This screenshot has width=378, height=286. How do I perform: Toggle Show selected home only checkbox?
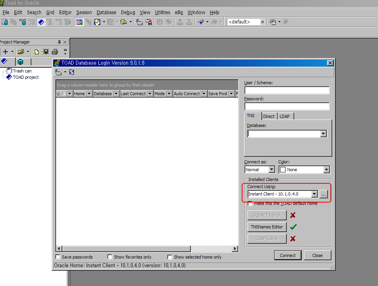point(170,257)
